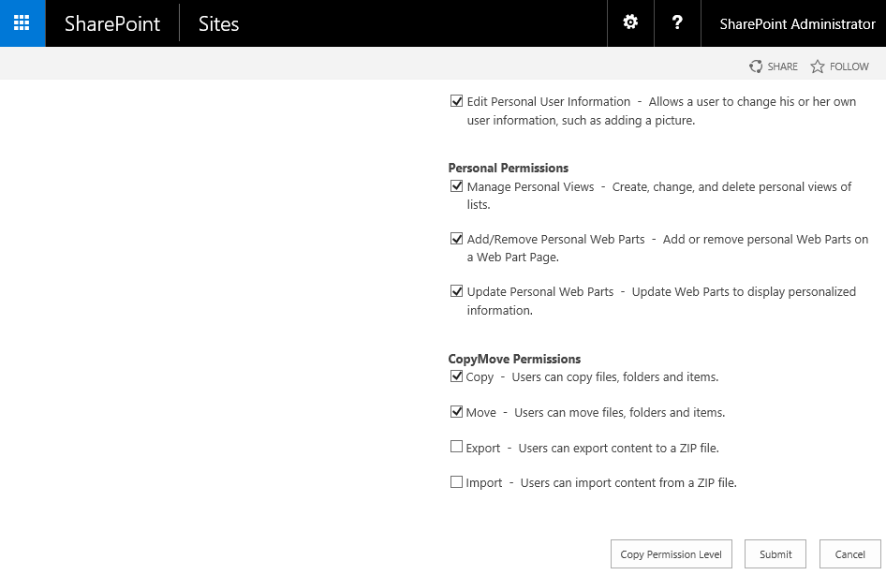Click the Share icon

coord(756,66)
